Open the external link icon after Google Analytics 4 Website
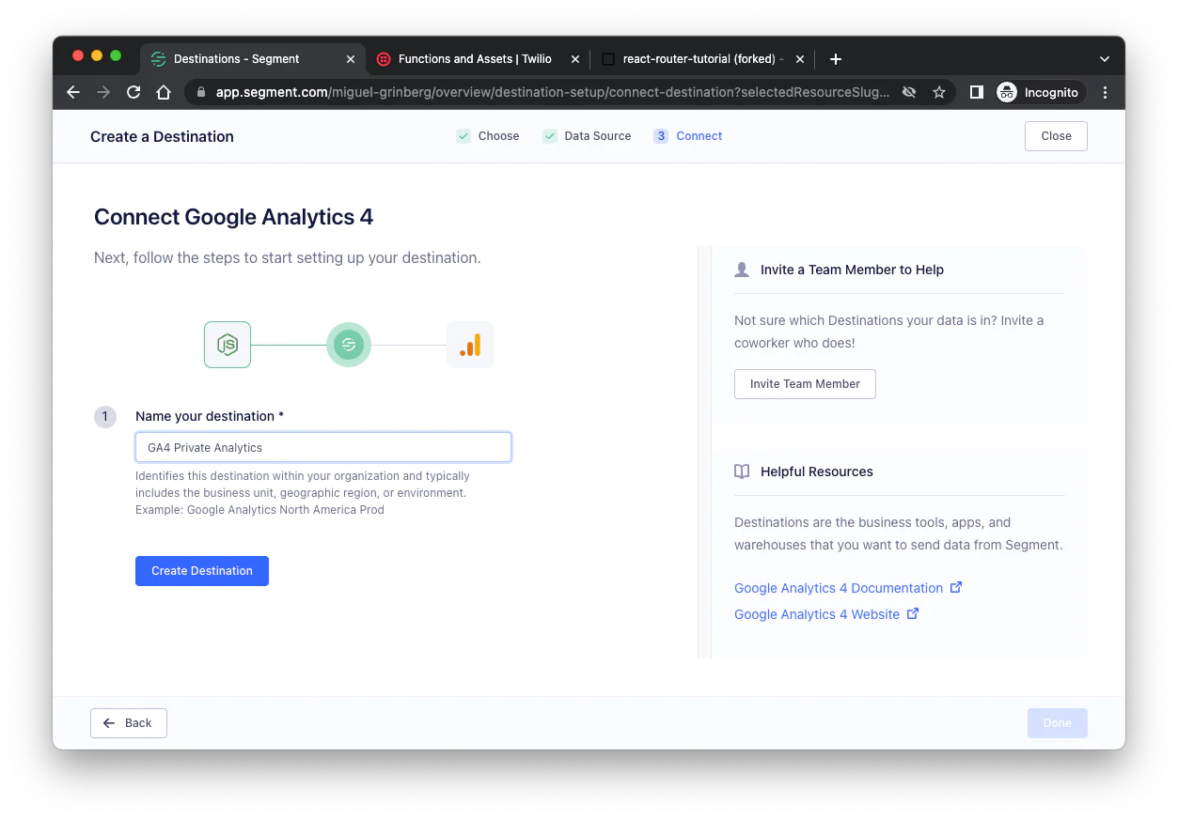The width and height of the screenshot is (1178, 819). (912, 613)
